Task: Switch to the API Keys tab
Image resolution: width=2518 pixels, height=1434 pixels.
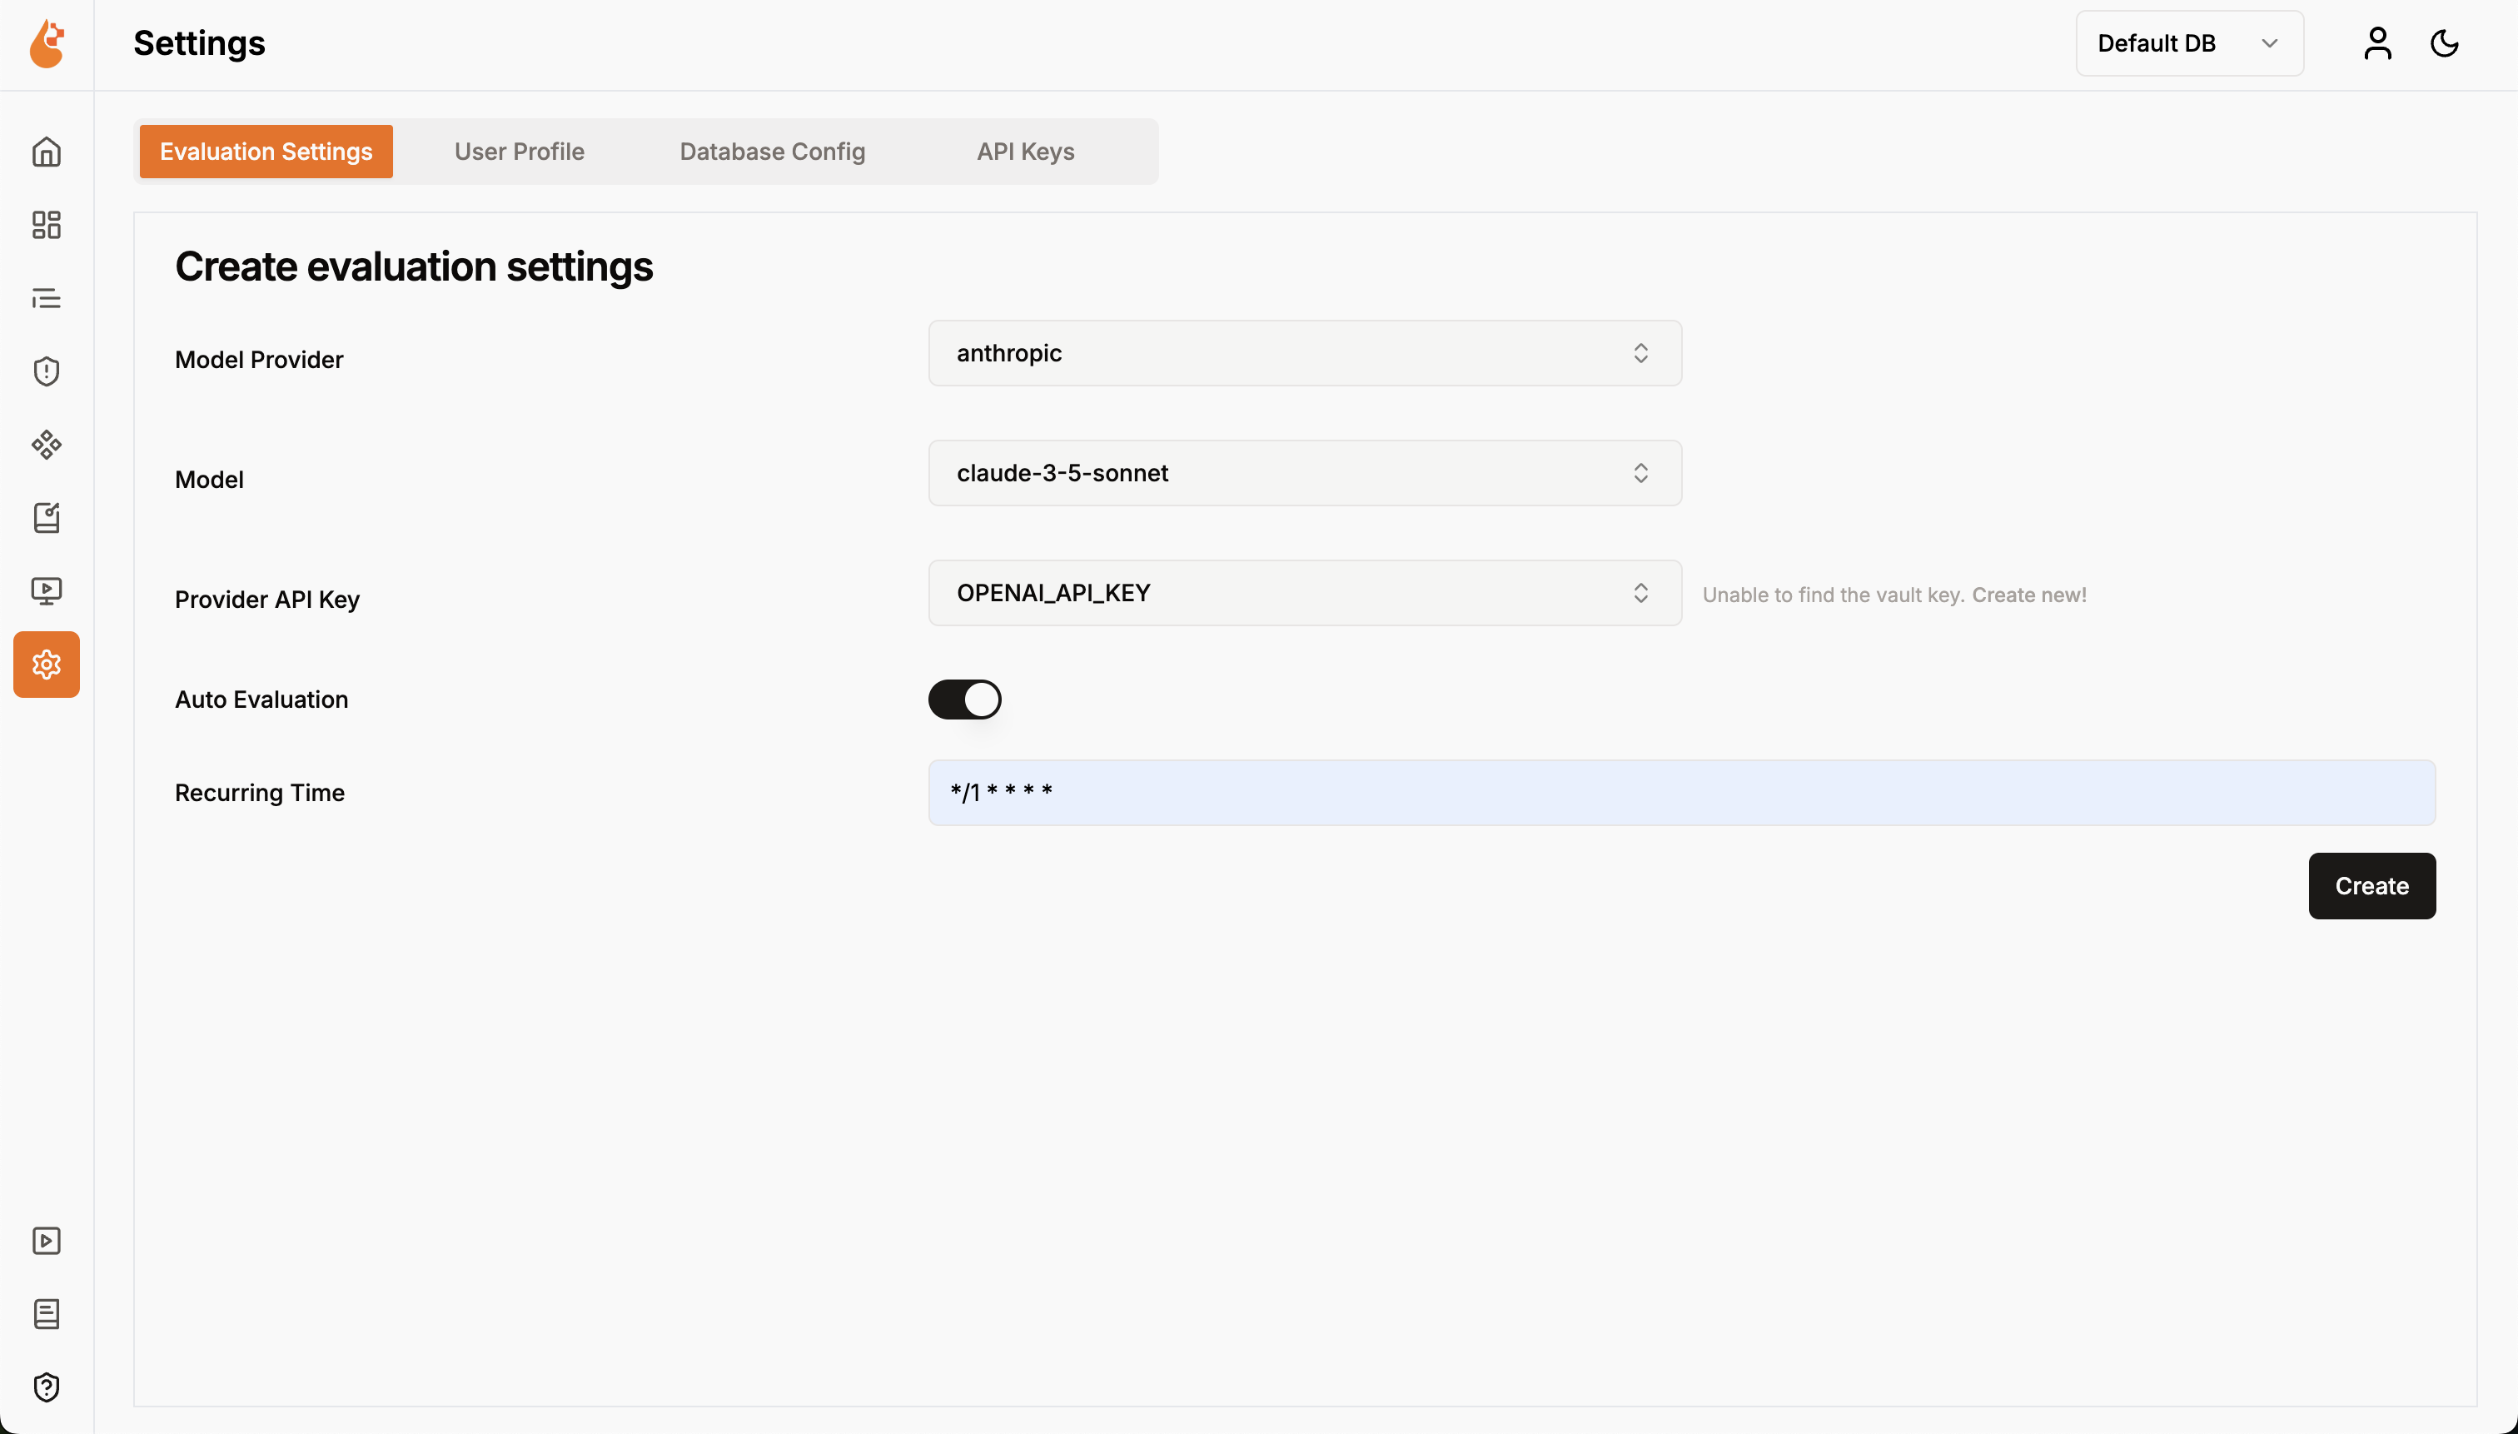Action: coord(1025,152)
